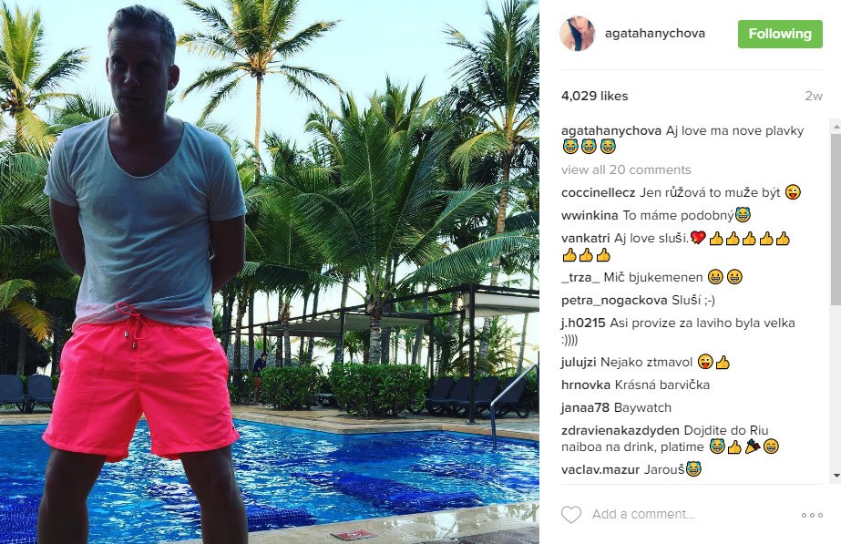Viewport: 841px width, 544px height.
Task: Open the three-dot more options menu
Action: click(x=812, y=515)
